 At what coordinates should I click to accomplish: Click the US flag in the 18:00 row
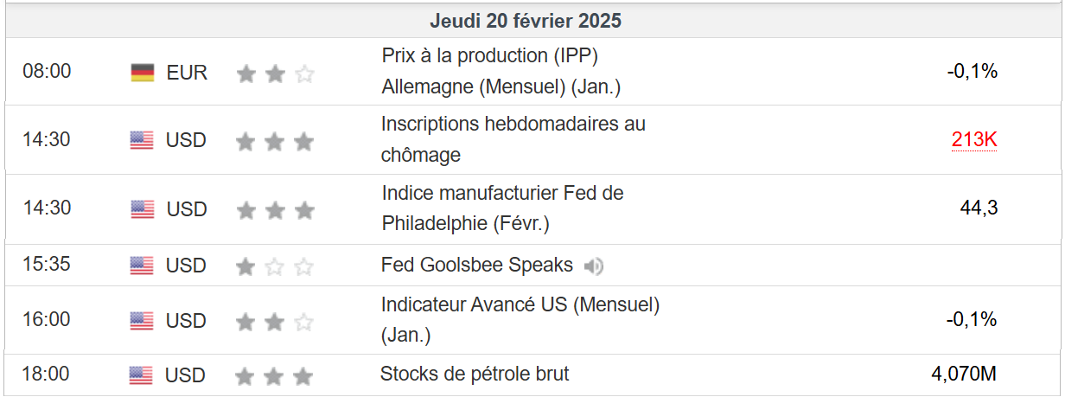pos(141,375)
